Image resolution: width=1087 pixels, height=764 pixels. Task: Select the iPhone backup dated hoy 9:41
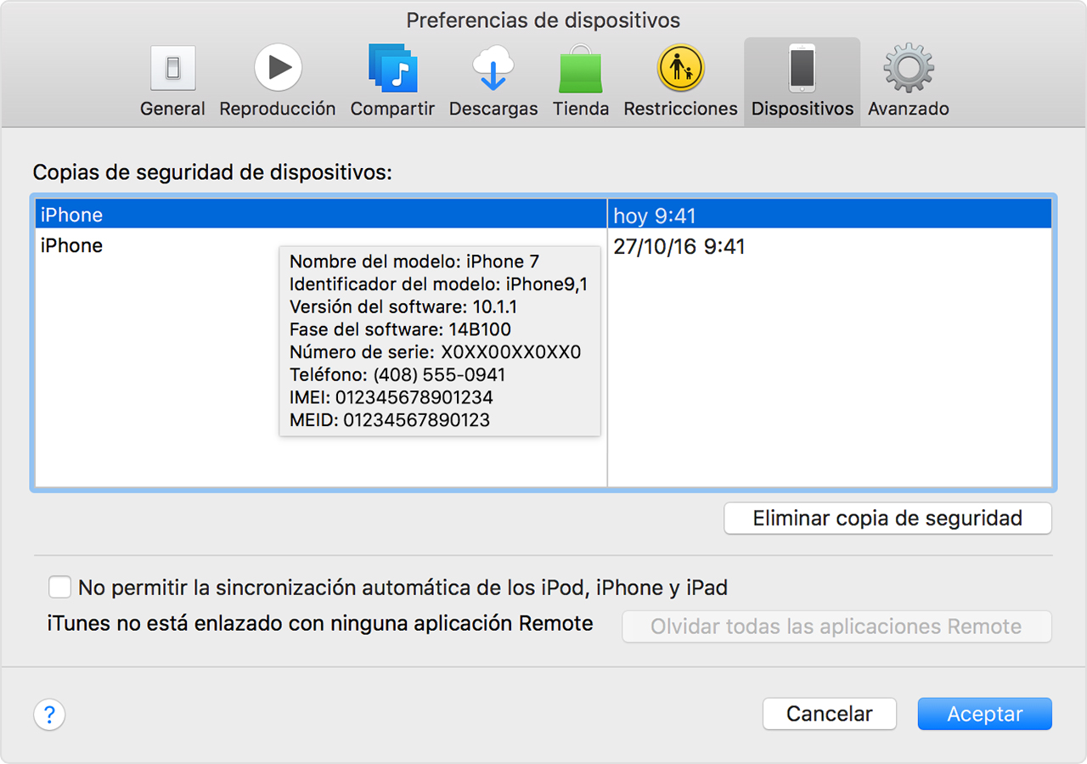(x=543, y=215)
